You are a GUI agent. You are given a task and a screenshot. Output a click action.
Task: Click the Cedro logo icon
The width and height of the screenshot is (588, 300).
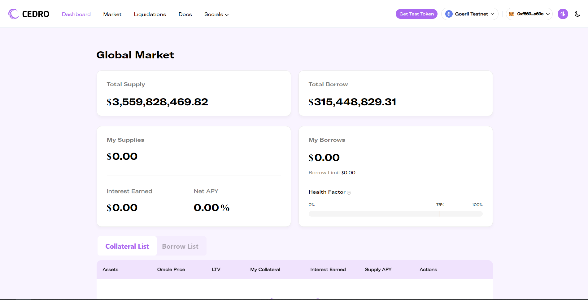coord(13,14)
